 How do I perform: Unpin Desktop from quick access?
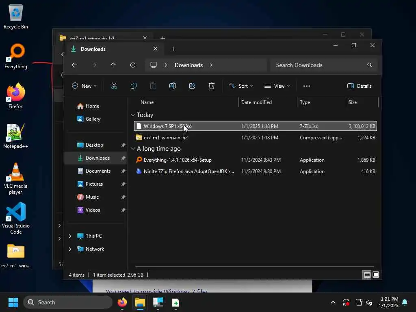click(x=123, y=145)
